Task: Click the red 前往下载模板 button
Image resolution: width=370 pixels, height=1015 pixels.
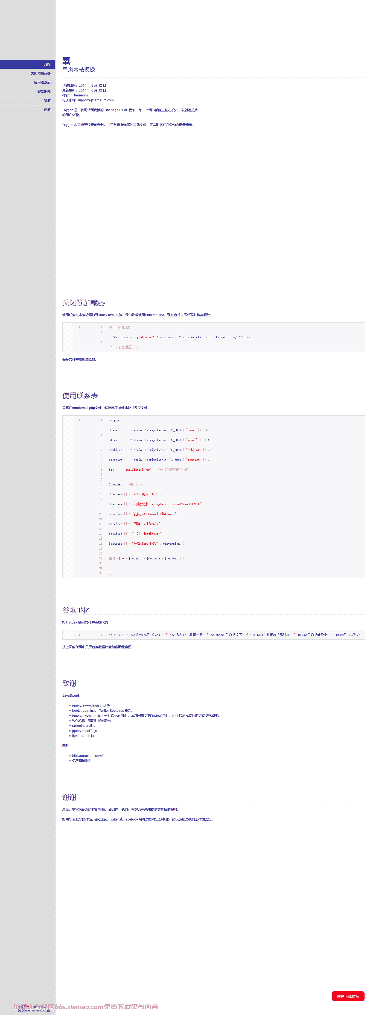Action: (348, 996)
